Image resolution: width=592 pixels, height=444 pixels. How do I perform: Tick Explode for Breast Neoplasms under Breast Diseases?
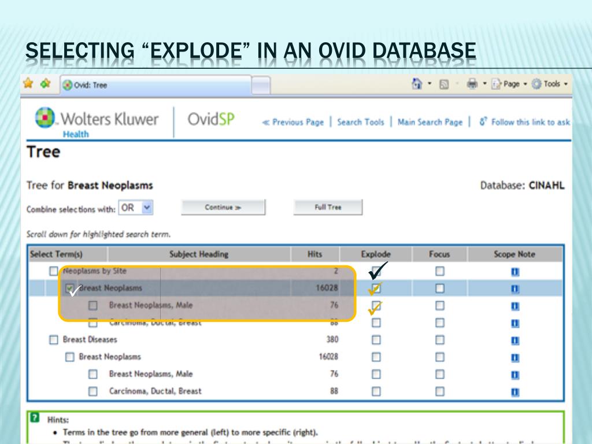click(376, 357)
